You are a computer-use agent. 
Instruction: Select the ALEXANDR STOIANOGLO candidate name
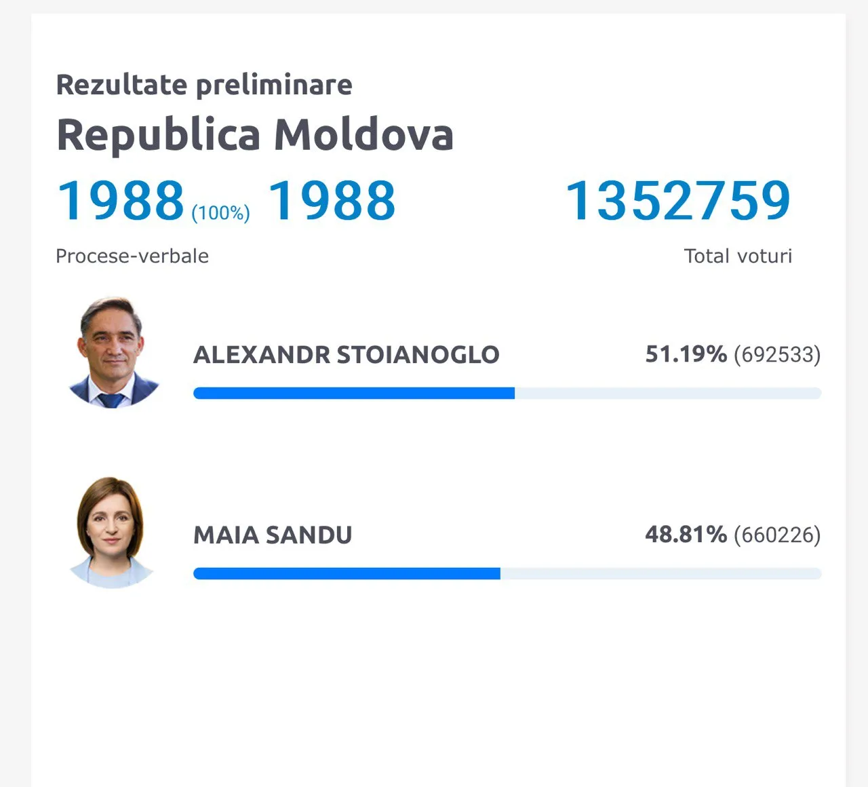point(347,355)
